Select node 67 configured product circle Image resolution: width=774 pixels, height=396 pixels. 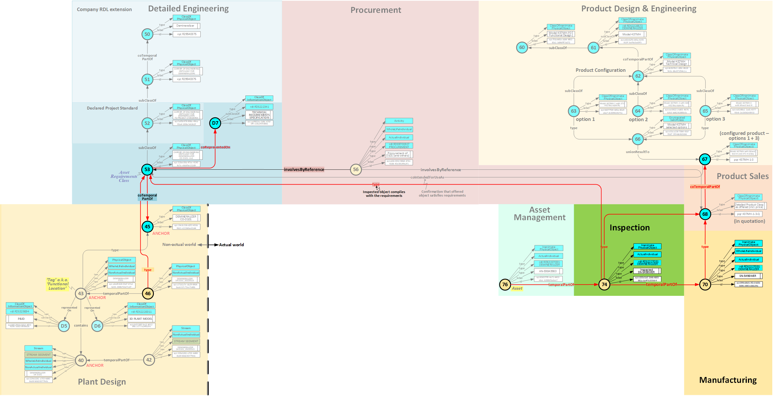pyautogui.click(x=705, y=159)
